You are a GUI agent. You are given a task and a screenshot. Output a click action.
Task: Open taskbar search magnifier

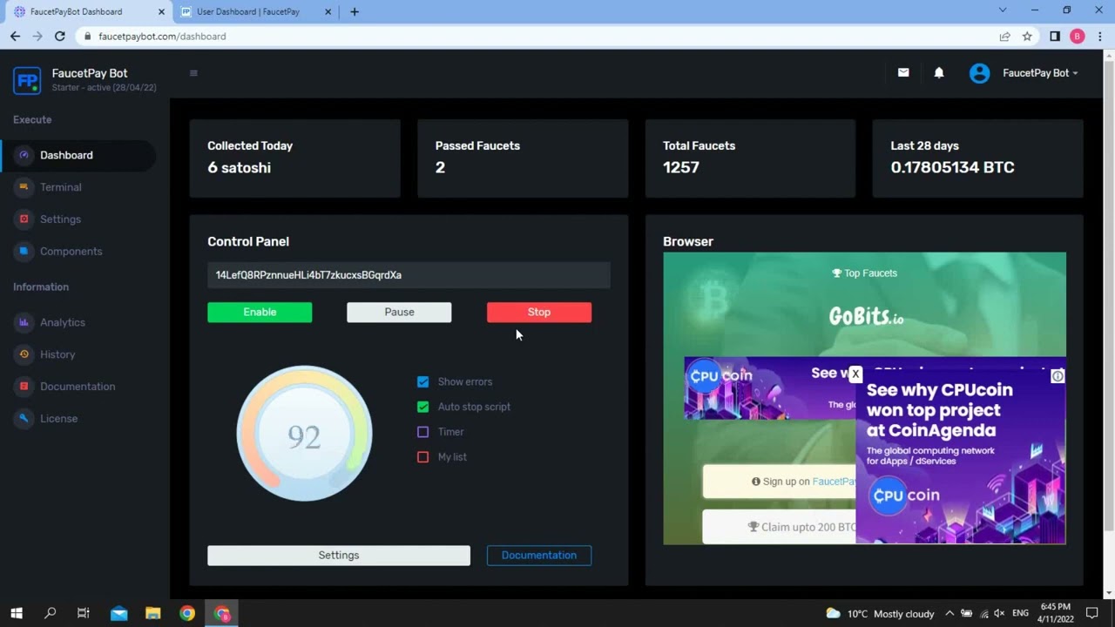[x=50, y=613]
